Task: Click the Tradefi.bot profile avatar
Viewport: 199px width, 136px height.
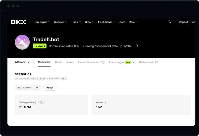Action: pos(22,42)
